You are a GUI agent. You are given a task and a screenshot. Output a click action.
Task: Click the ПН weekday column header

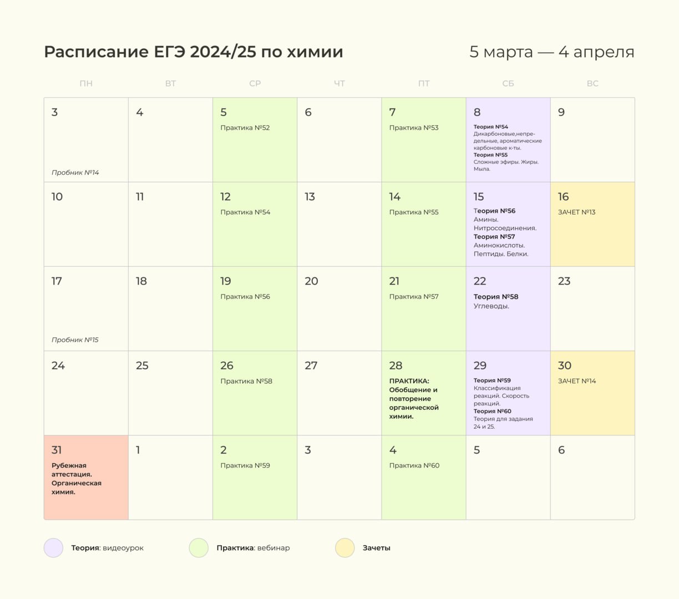[x=86, y=84]
